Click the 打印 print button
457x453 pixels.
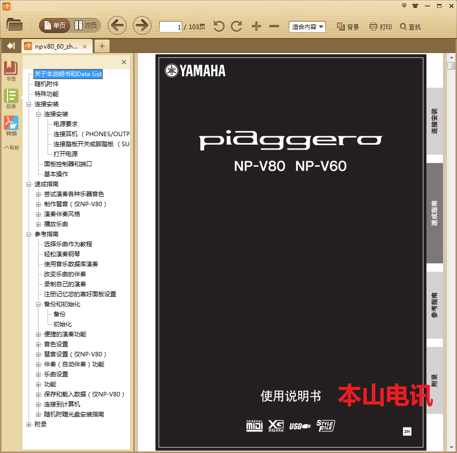pos(380,27)
